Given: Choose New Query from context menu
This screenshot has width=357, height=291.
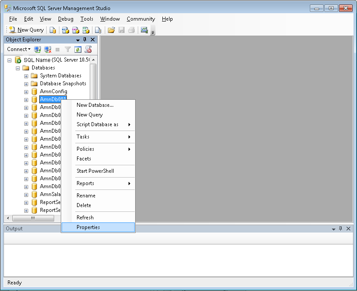Looking at the screenshot, I should (x=98, y=115).
